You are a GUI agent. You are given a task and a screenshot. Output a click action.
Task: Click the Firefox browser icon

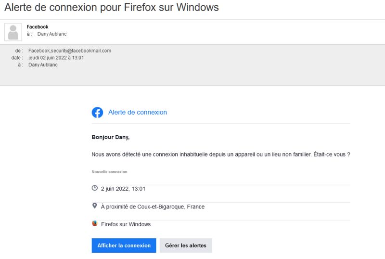[95, 223]
